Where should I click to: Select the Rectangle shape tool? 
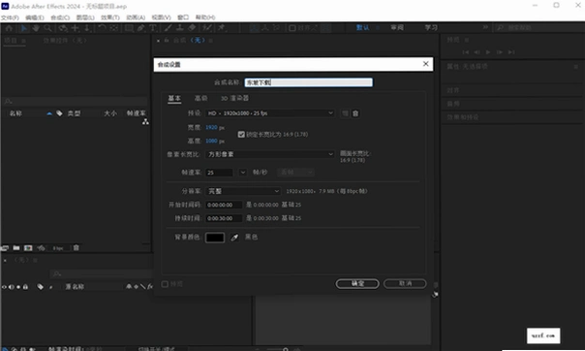(x=129, y=28)
